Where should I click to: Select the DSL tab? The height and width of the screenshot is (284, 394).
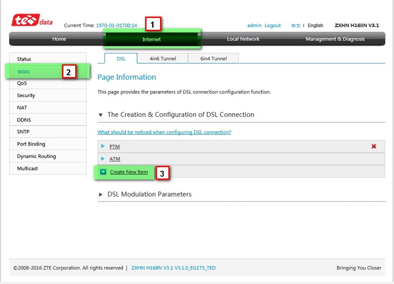[121, 59]
